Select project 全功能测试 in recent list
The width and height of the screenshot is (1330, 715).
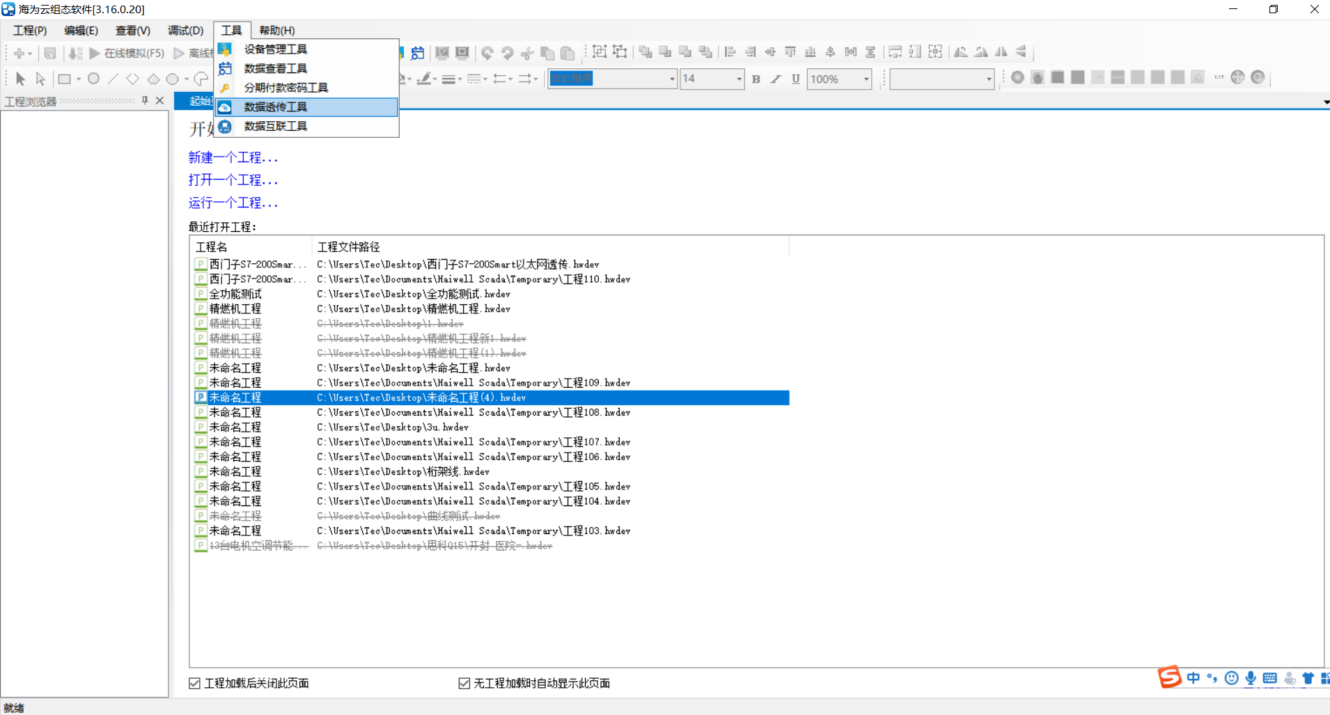point(235,294)
